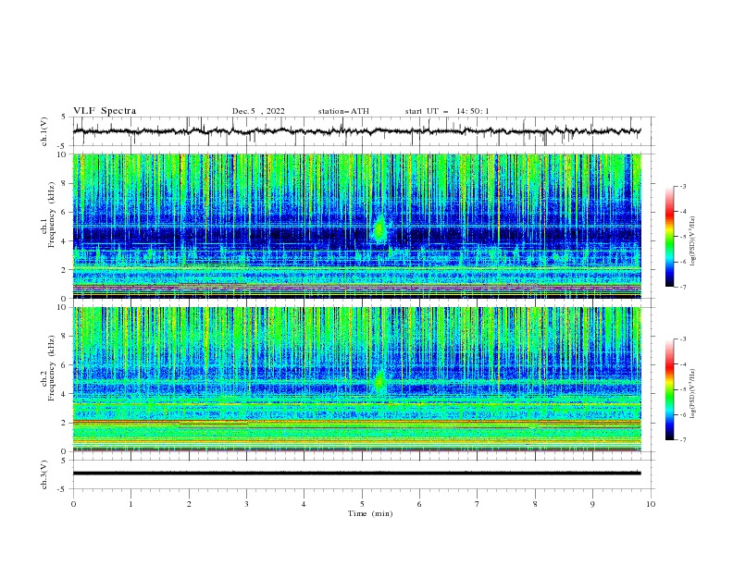
Task: Select the ch.1 "Frequency (kHz)" axis label
Action: pos(52,214)
